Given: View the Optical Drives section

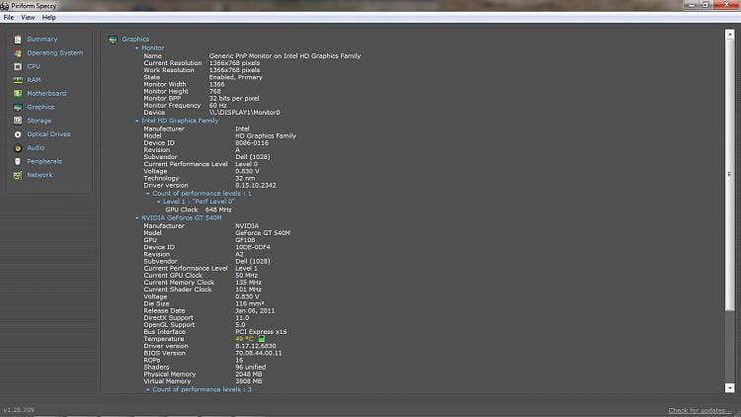Looking at the screenshot, I should click(48, 134).
